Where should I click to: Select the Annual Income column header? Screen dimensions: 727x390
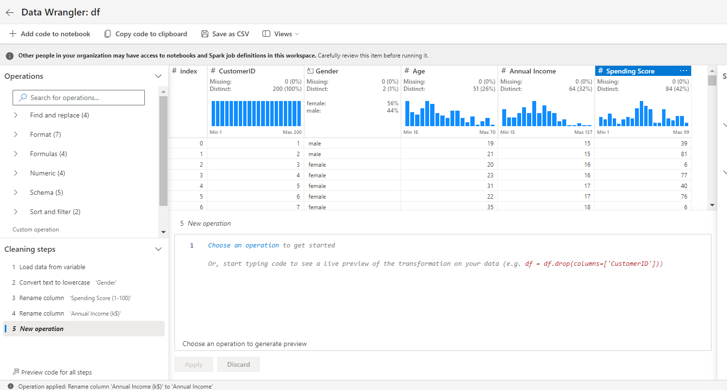coord(546,71)
